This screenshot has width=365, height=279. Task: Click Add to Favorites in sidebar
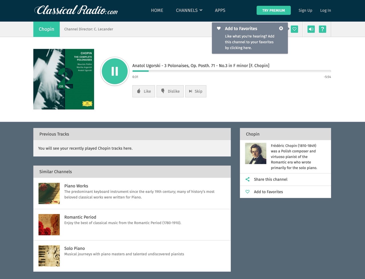pos(268,192)
